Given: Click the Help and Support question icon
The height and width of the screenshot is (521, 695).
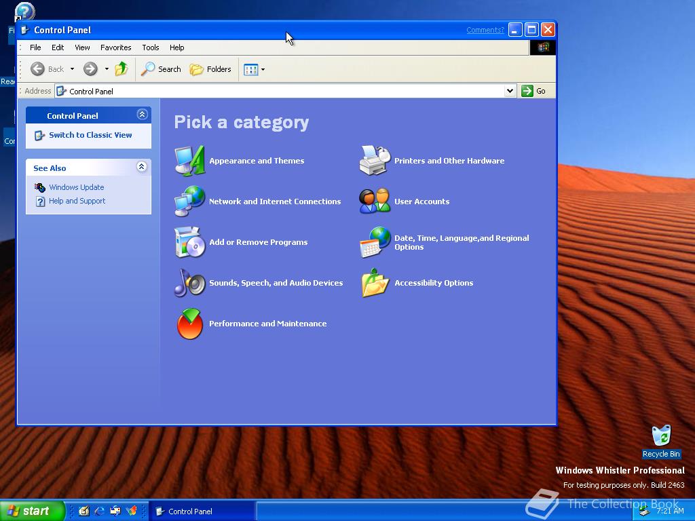Looking at the screenshot, I should (40, 201).
